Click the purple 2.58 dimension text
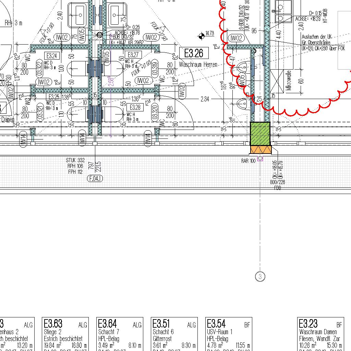This screenshot has width=351, height=351. tap(111, 81)
